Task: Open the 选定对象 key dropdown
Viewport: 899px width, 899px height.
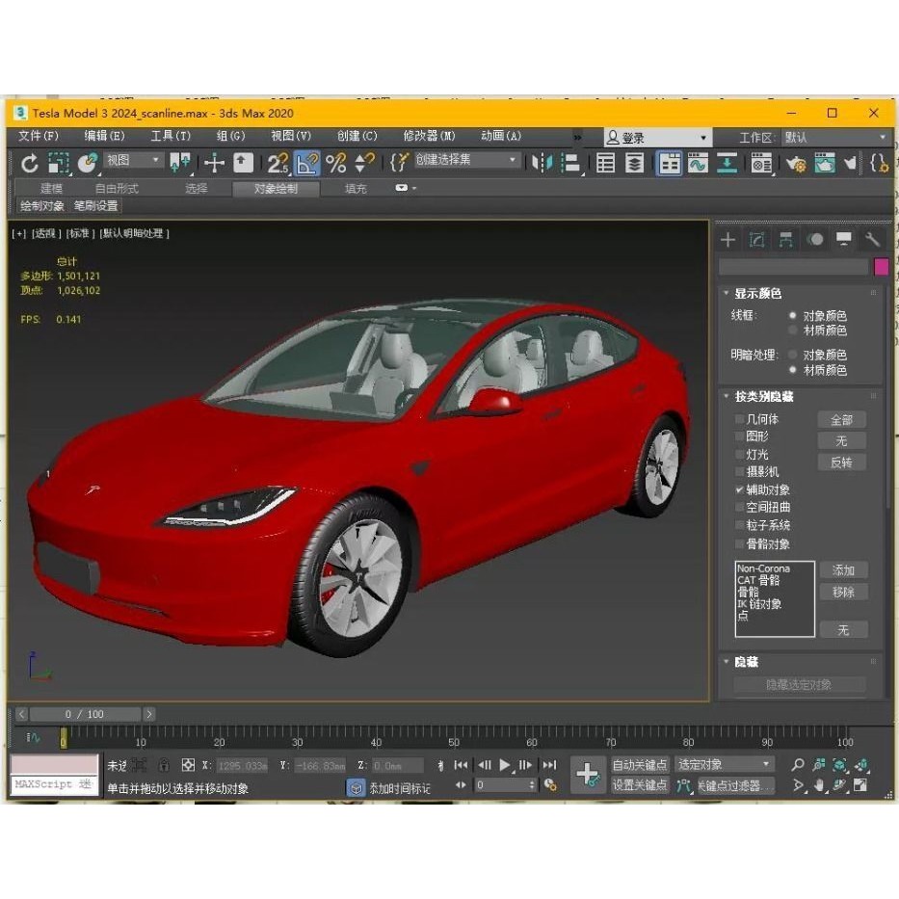Action: (x=724, y=764)
